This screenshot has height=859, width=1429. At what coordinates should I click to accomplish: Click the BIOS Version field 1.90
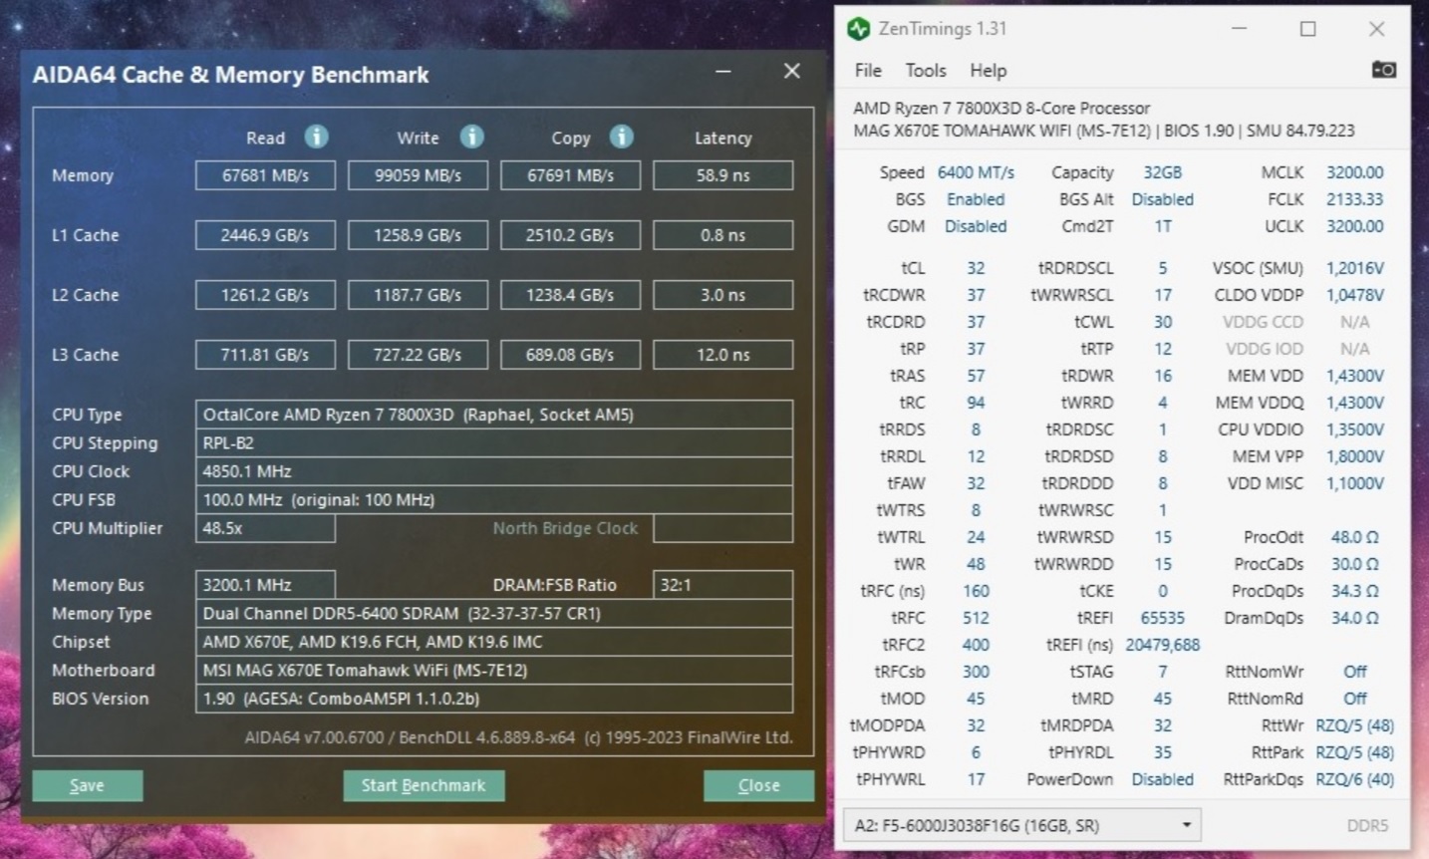[x=494, y=699]
